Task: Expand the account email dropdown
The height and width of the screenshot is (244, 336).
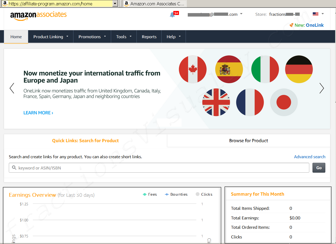Action: point(241,14)
